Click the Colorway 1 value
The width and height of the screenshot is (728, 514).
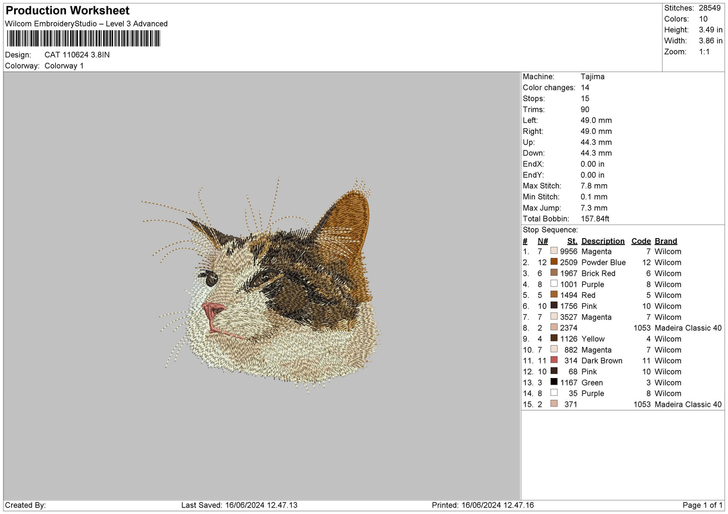64,66
